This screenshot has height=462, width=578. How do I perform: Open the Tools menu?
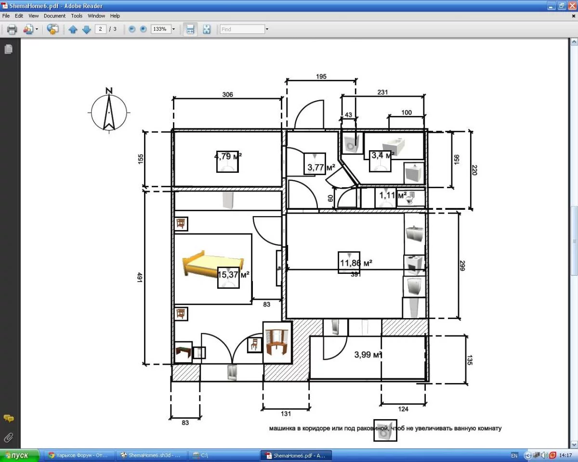tap(77, 16)
